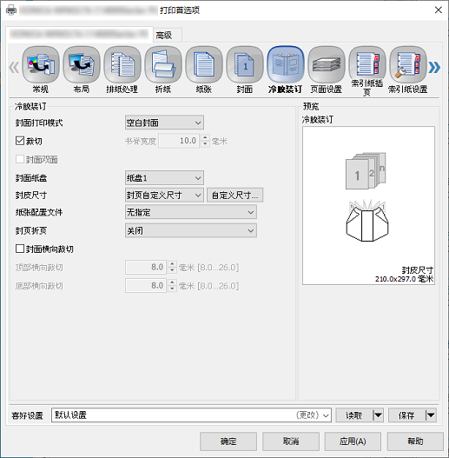Open the 常规 settings icon
449x458 pixels.
point(41,70)
